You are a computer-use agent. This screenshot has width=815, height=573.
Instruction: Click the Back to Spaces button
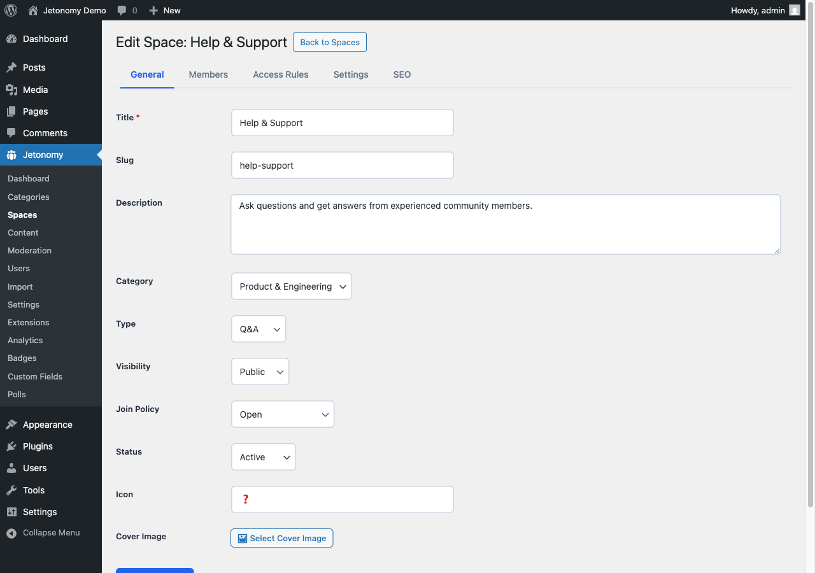pos(330,42)
